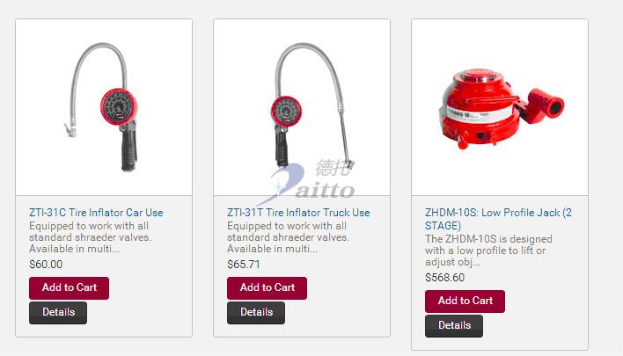View Details for the ZTI-31C car inflator
Image resolution: width=623 pixels, height=356 pixels.
[58, 312]
